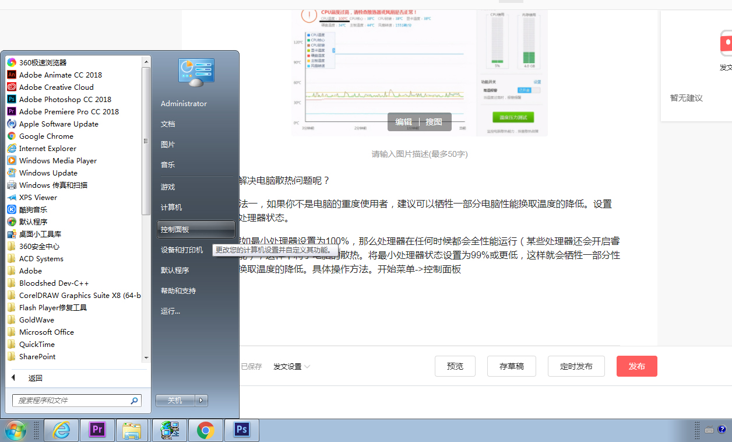The width and height of the screenshot is (732, 442).
Task: Launch Adobe Photoshop CC 2018 from Start menu
Action: [x=65, y=99]
